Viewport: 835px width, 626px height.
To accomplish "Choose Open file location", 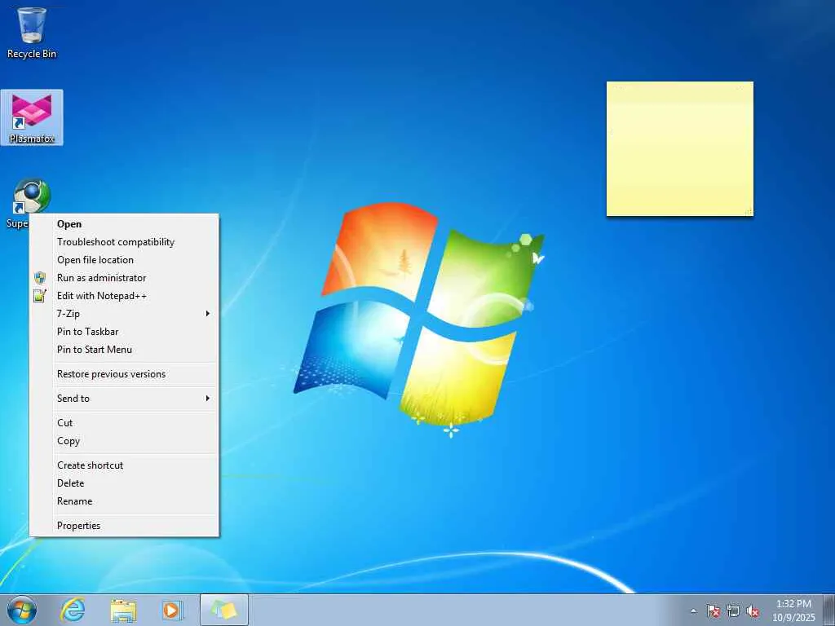I will pos(124,260).
